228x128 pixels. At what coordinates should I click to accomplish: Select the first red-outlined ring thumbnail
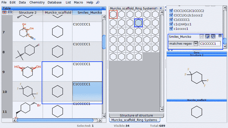(113, 15)
